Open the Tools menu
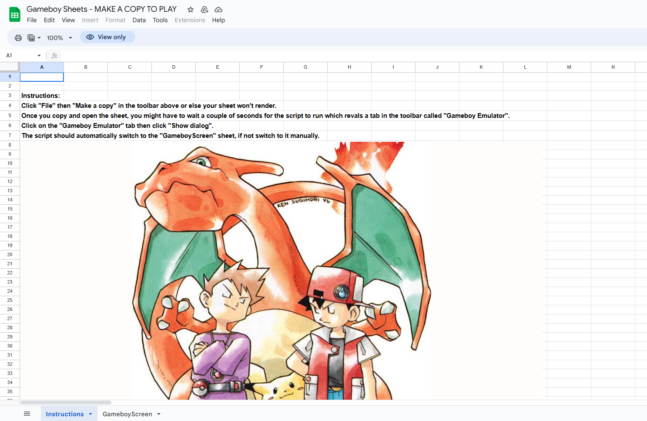647x421 pixels. [x=160, y=20]
